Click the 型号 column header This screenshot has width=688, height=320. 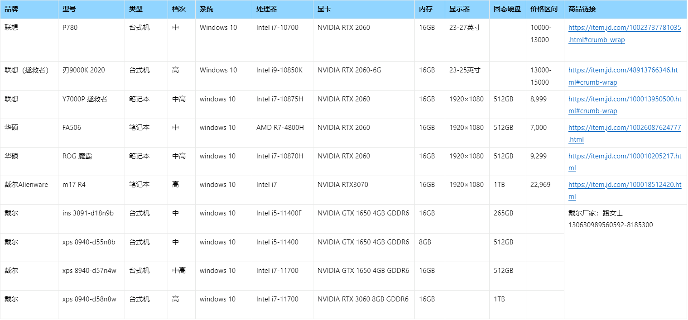[x=70, y=9]
